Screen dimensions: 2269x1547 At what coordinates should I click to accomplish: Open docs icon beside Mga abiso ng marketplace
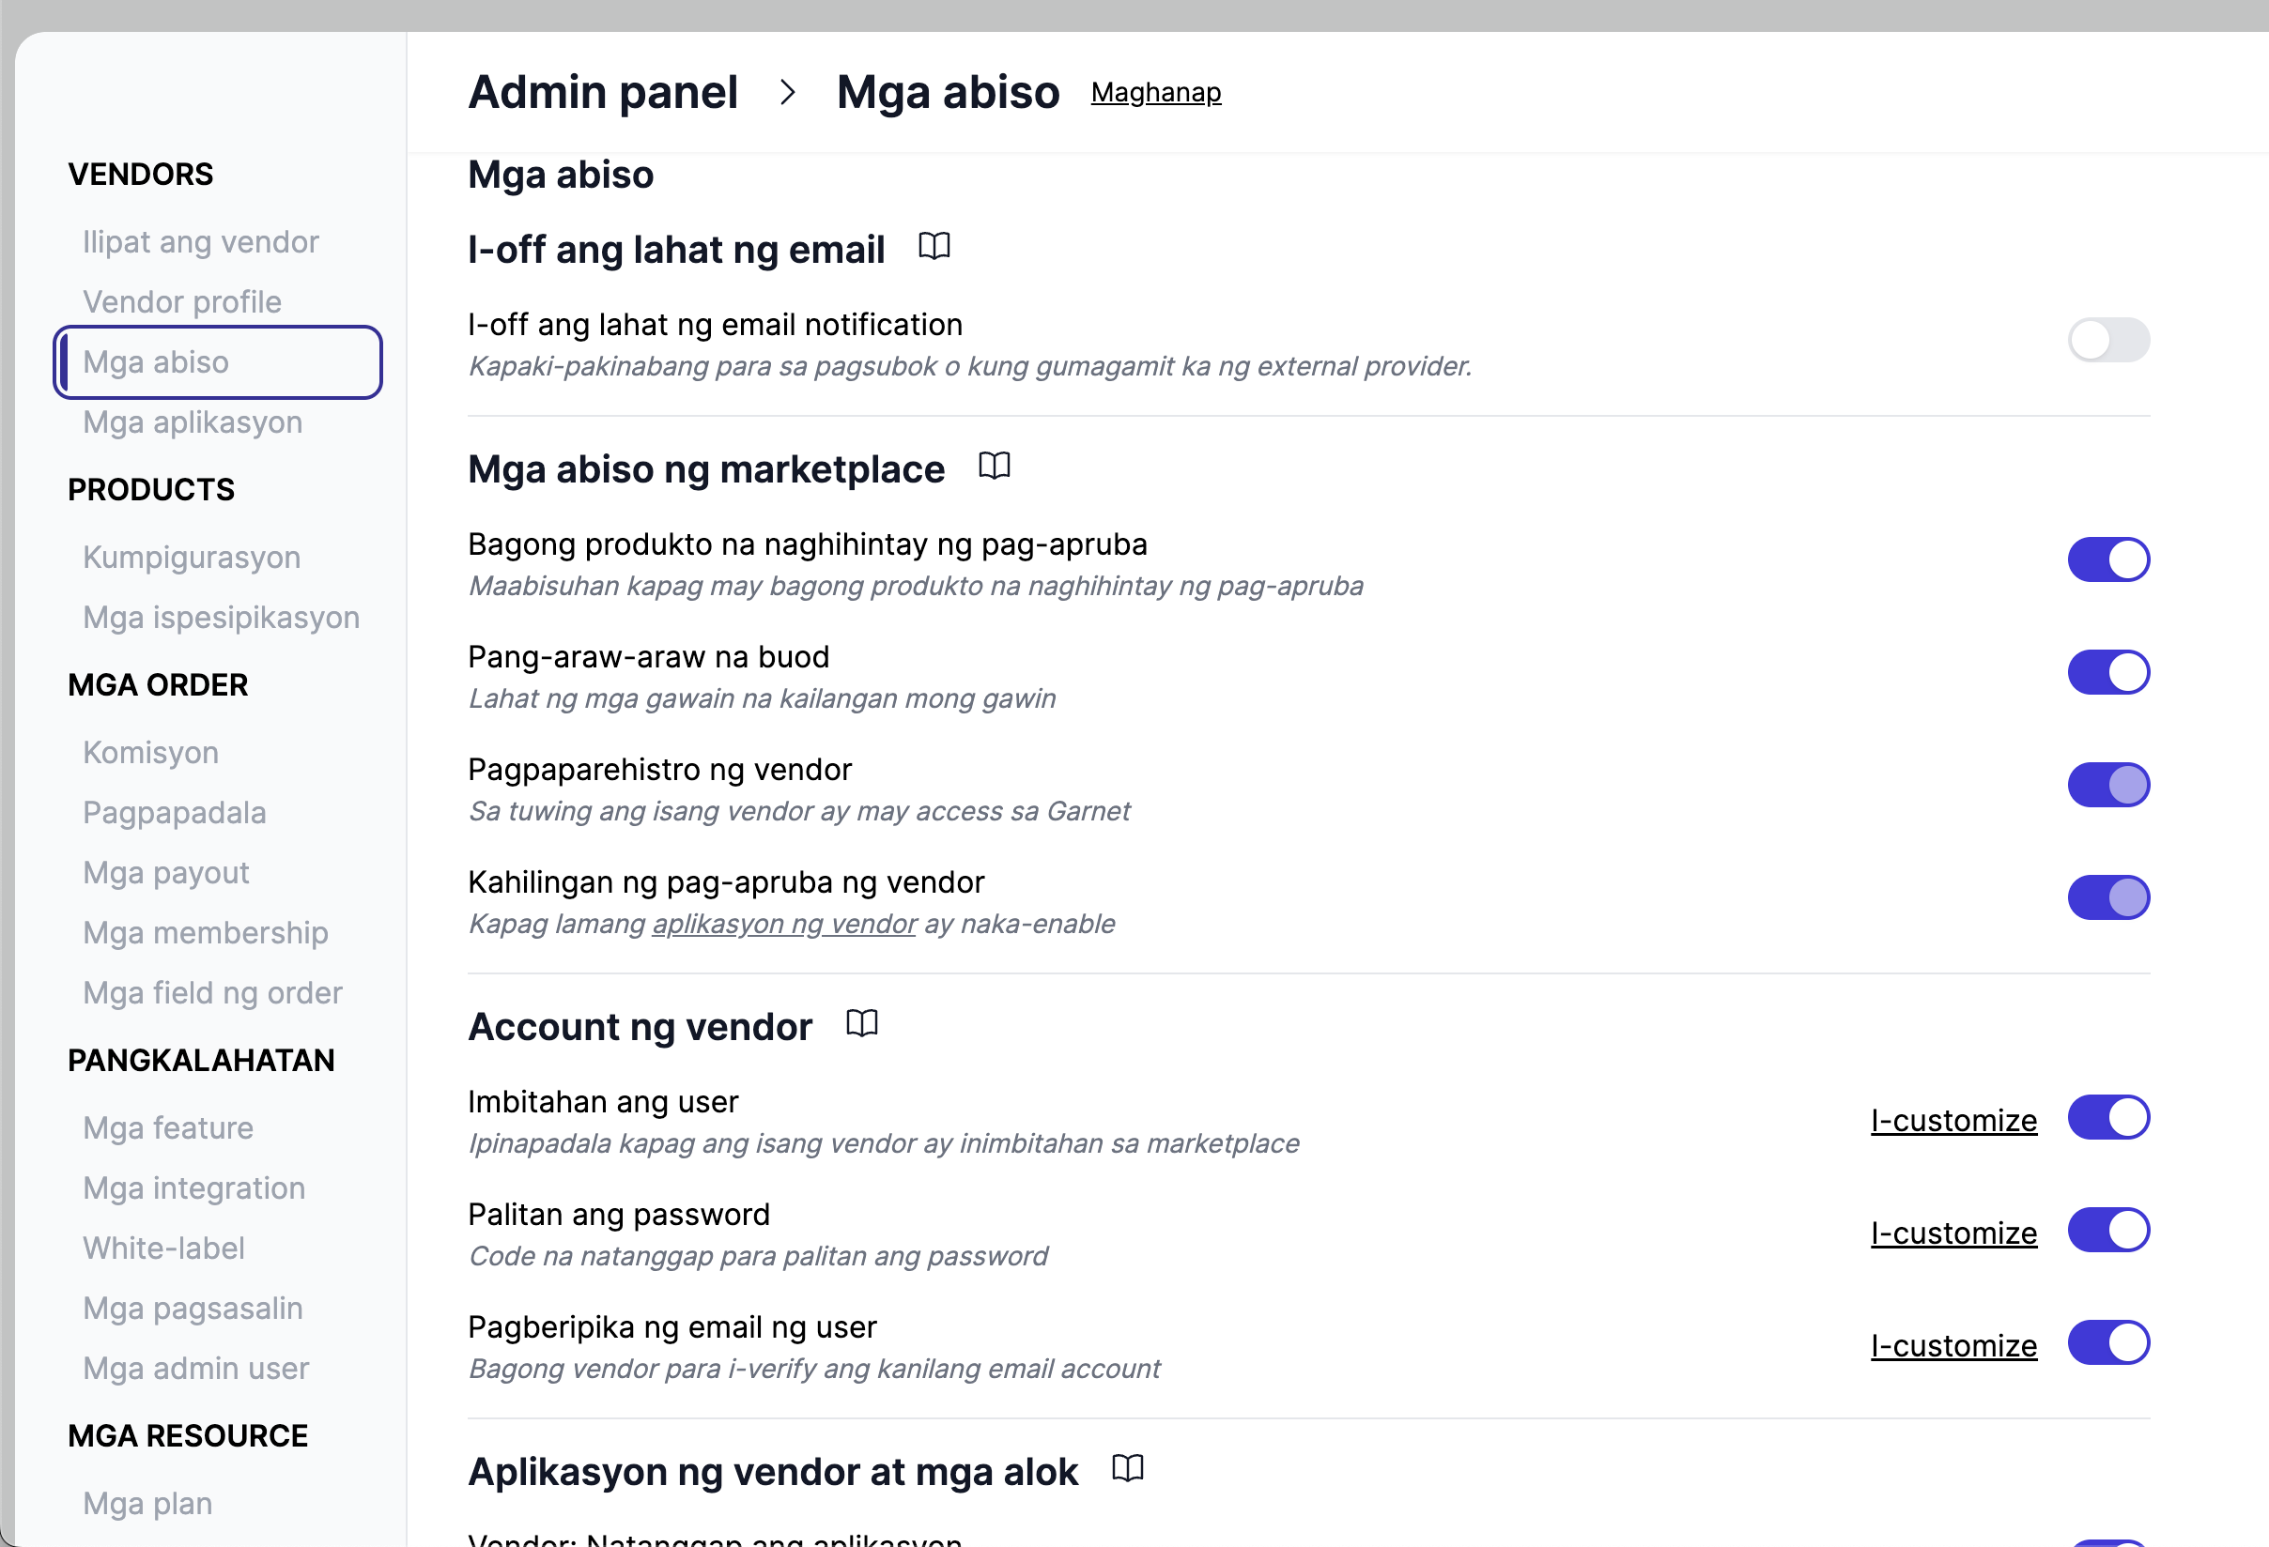(994, 466)
